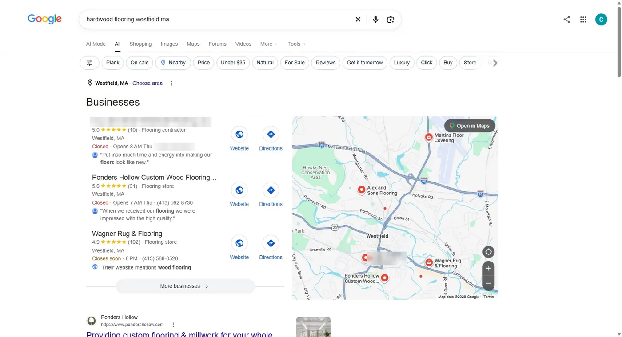622x337 pixels.
Task: Switch to Forums tab
Action: 217,44
